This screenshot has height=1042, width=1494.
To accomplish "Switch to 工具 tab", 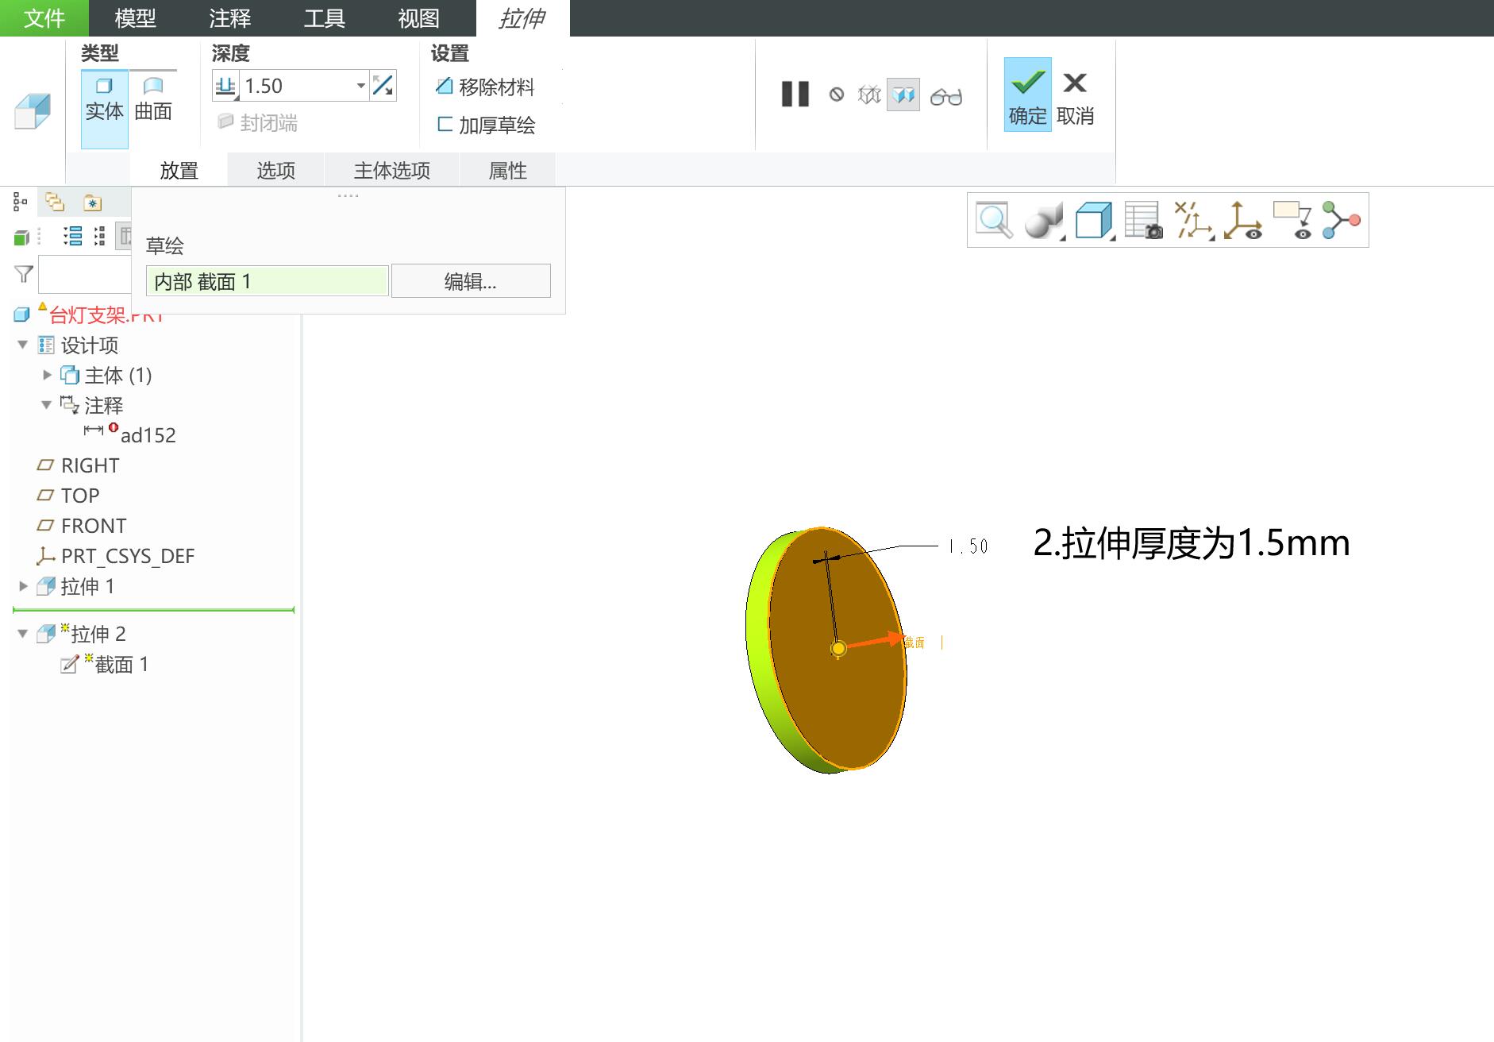I will coord(324,18).
